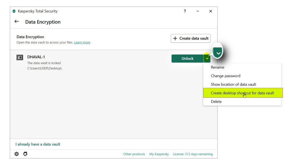Click the Kaspersky shield logo in the title bar
Screen dimensions: 292x167
click(14, 11)
